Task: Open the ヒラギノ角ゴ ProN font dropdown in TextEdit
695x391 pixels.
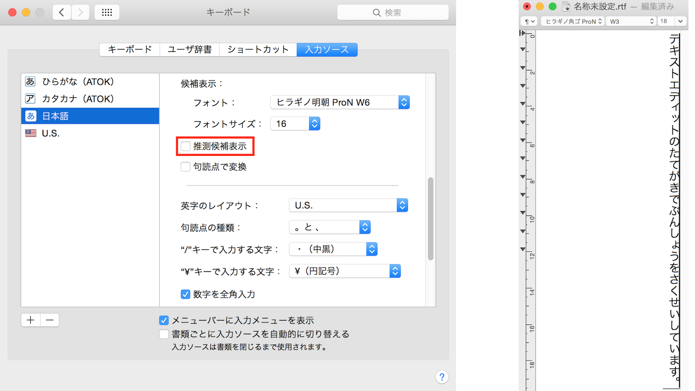Action: (573, 21)
